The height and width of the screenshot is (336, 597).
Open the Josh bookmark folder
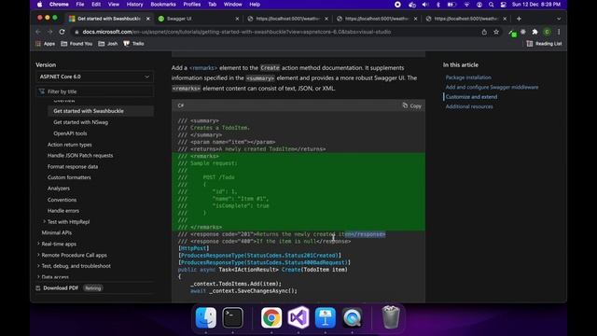pos(108,44)
